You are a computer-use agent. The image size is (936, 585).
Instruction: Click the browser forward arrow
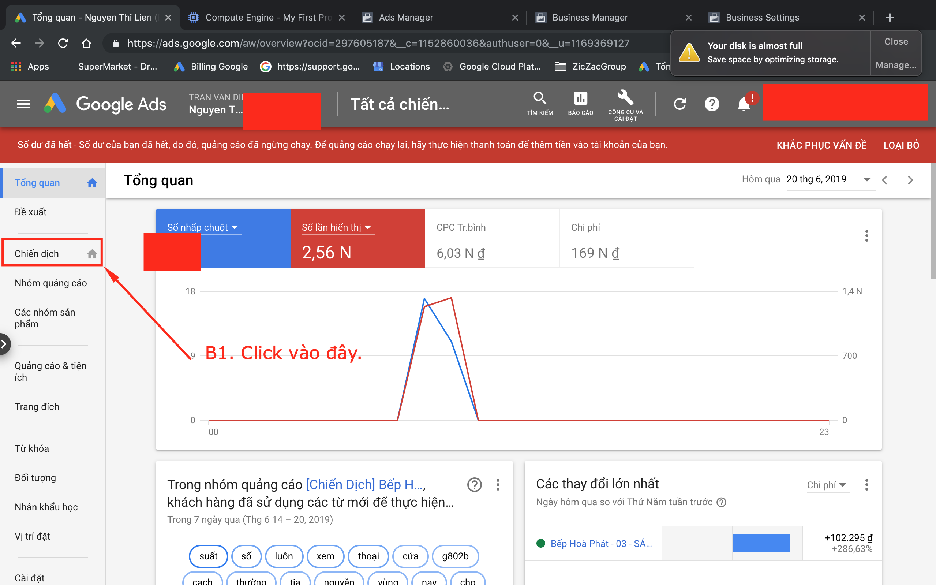(x=40, y=43)
